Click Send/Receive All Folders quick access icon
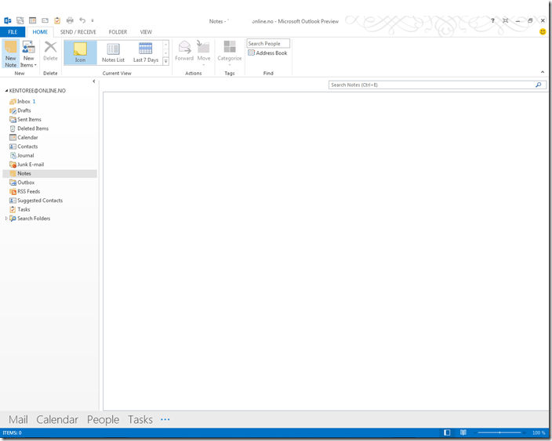The image size is (552, 441). tap(20, 20)
